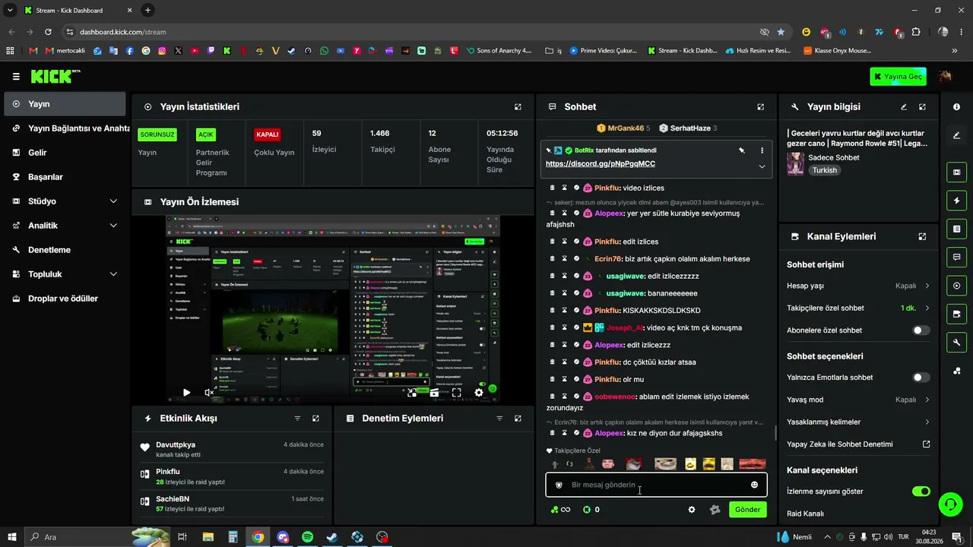
Task: Open fullscreen on stream preview
Action: point(456,393)
